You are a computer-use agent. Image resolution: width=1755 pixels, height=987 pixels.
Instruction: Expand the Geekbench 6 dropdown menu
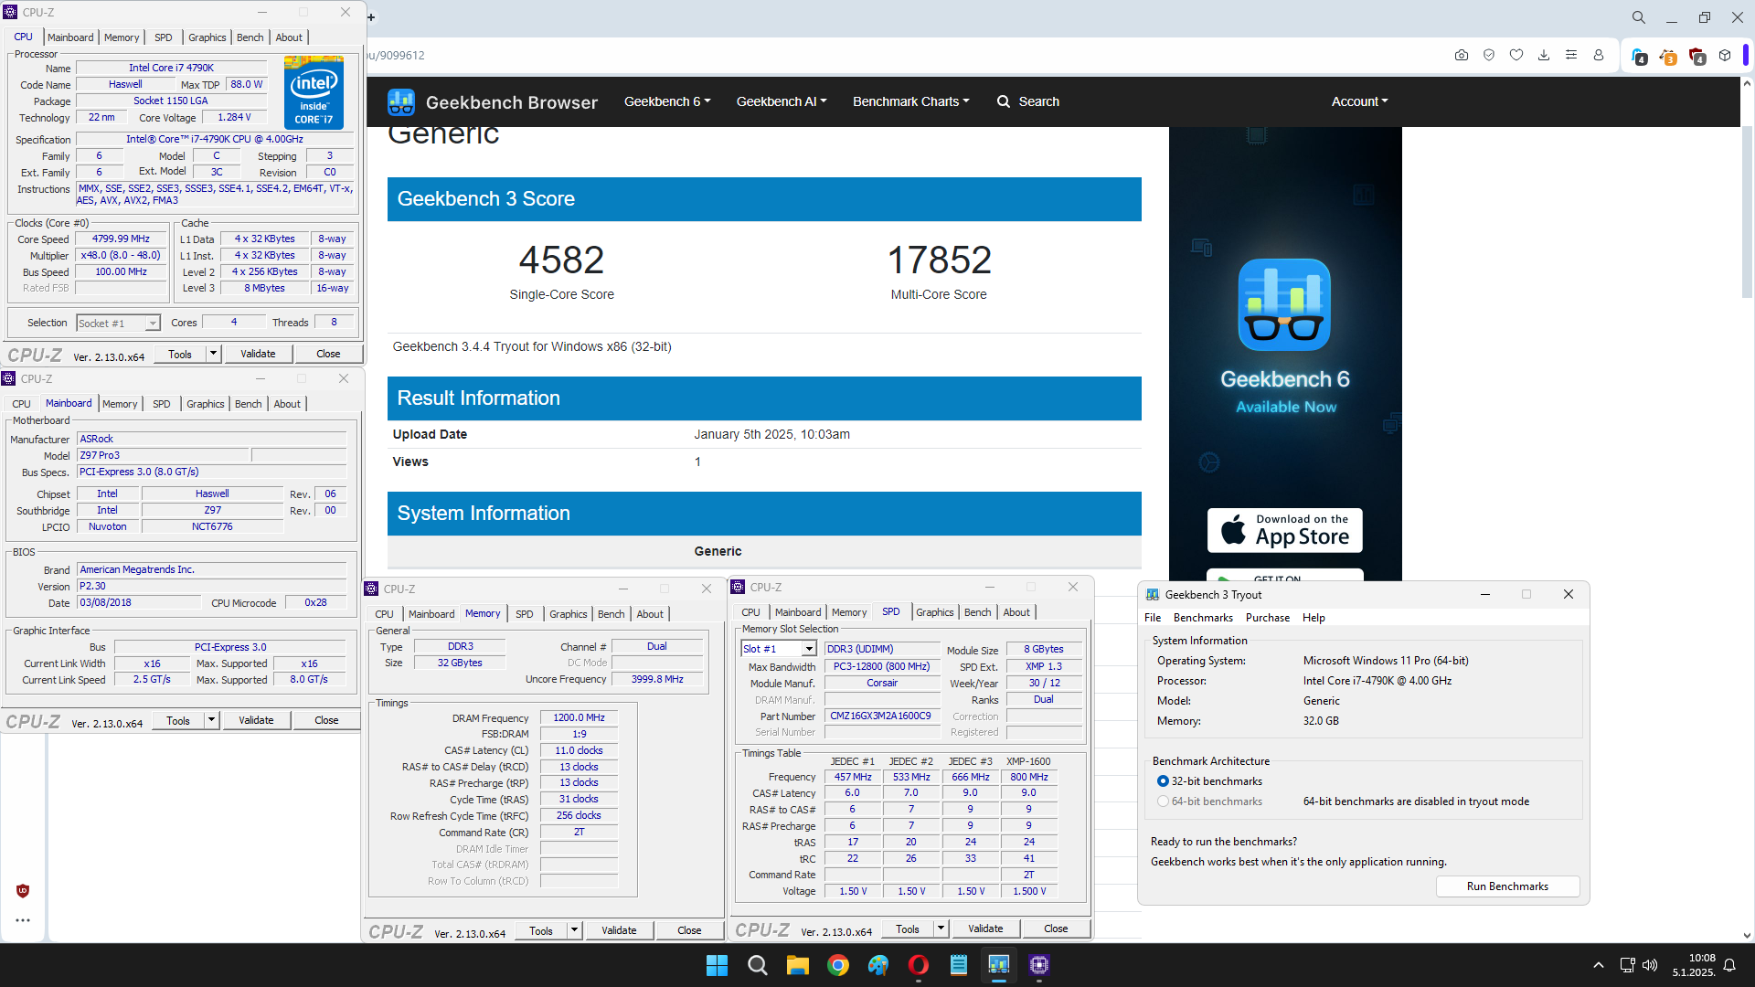[x=667, y=101]
